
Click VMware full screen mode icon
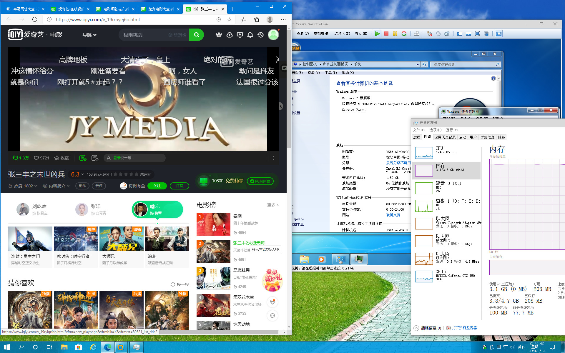coord(477,34)
